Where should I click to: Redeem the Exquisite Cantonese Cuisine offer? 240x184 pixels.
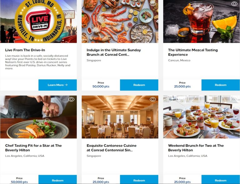(x=139, y=180)
